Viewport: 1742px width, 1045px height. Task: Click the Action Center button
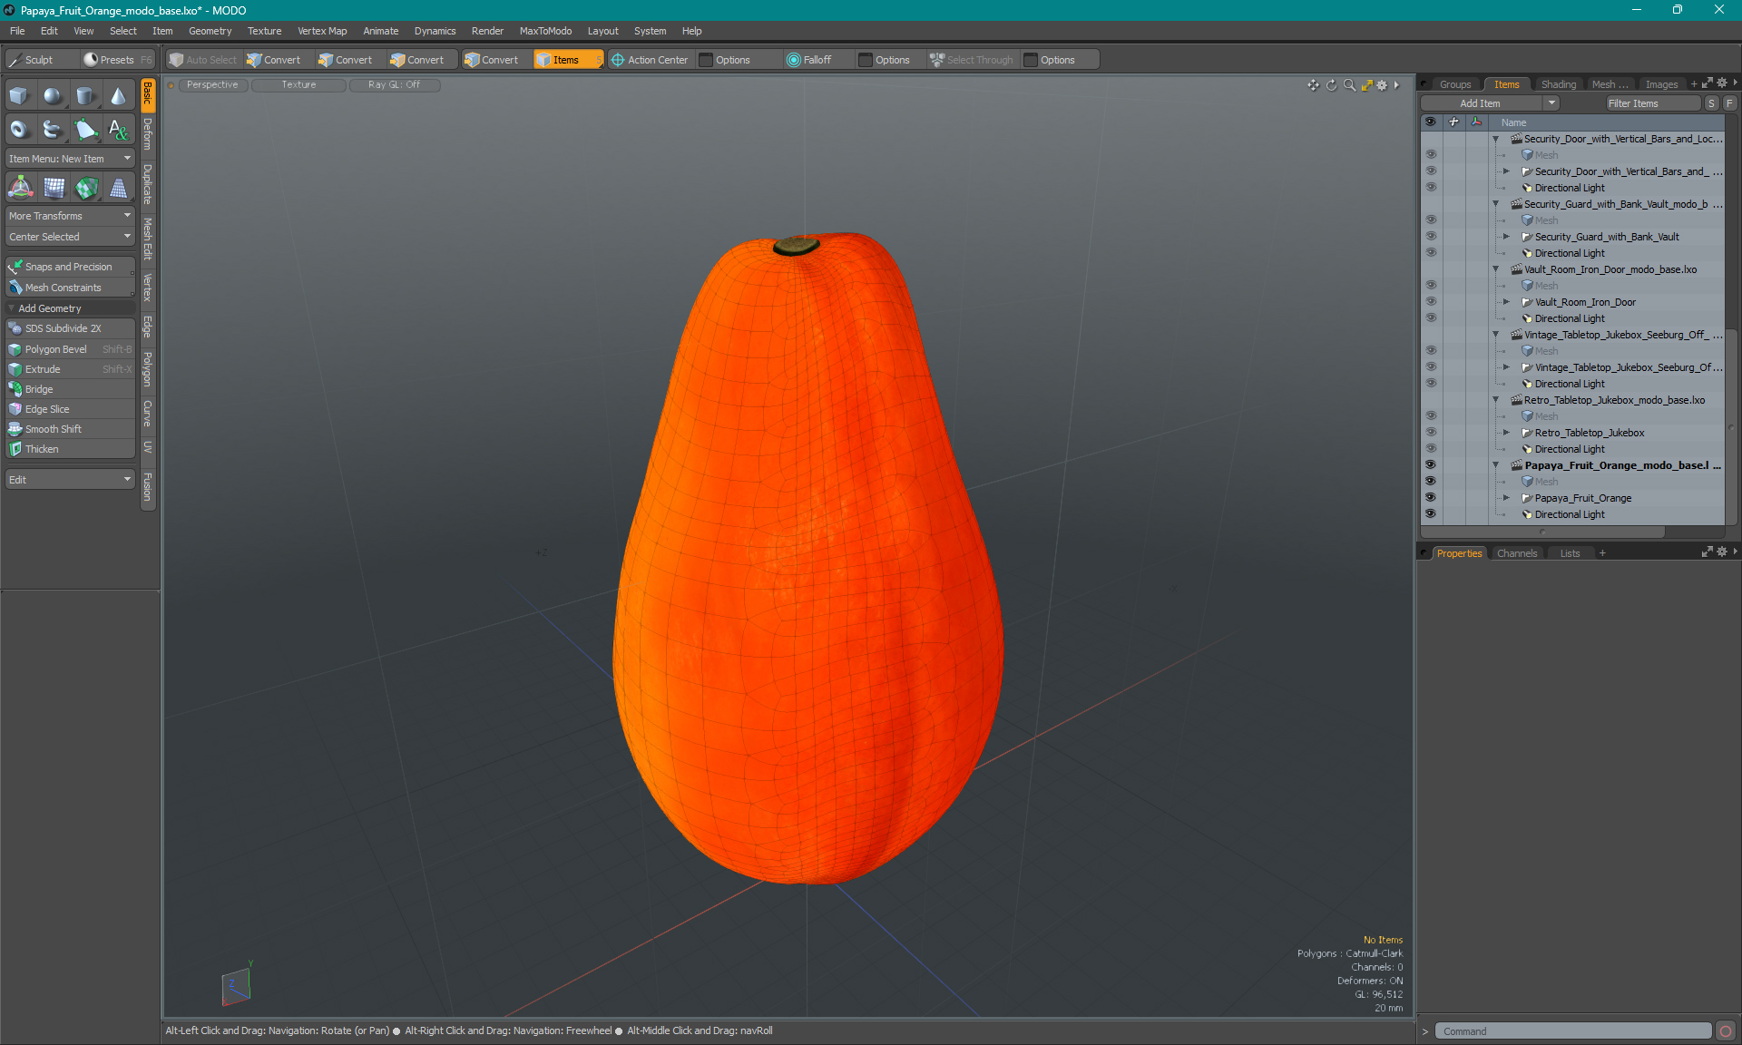[650, 60]
